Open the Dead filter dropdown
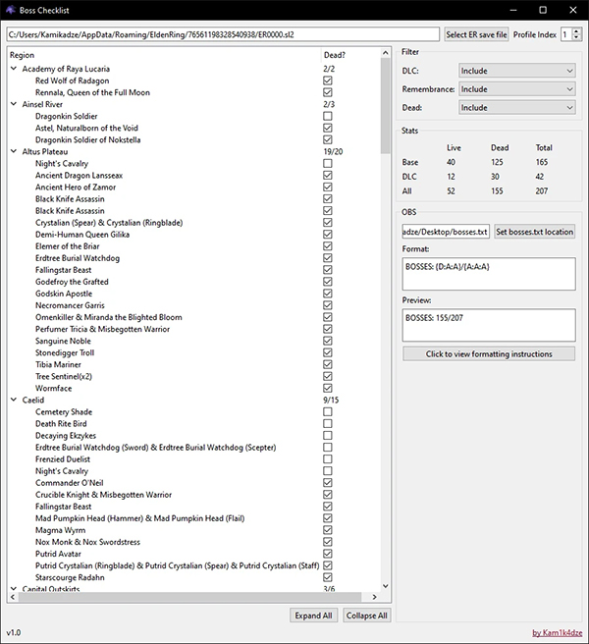 coord(516,108)
